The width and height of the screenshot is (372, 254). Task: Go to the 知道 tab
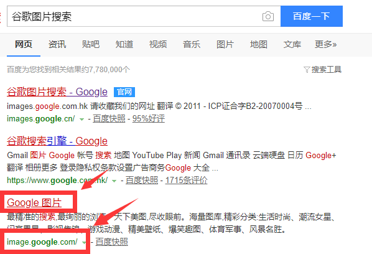[x=124, y=44]
